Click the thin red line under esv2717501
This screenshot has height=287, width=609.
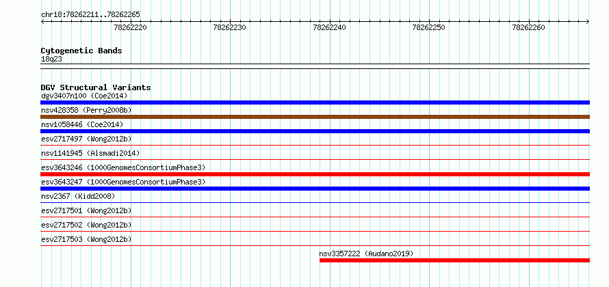[x=315, y=217]
